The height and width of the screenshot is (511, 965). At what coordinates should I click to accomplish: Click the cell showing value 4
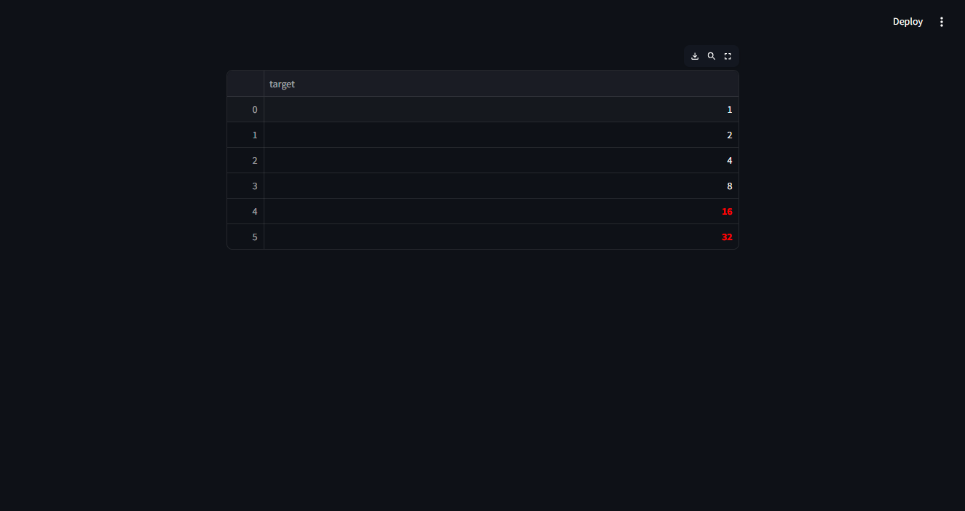501,160
